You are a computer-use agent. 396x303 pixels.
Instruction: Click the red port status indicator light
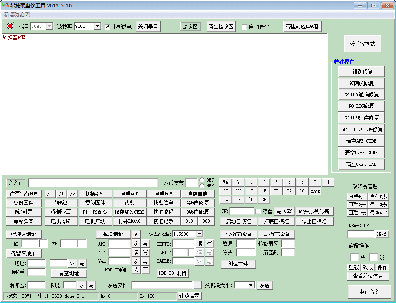[10, 26]
